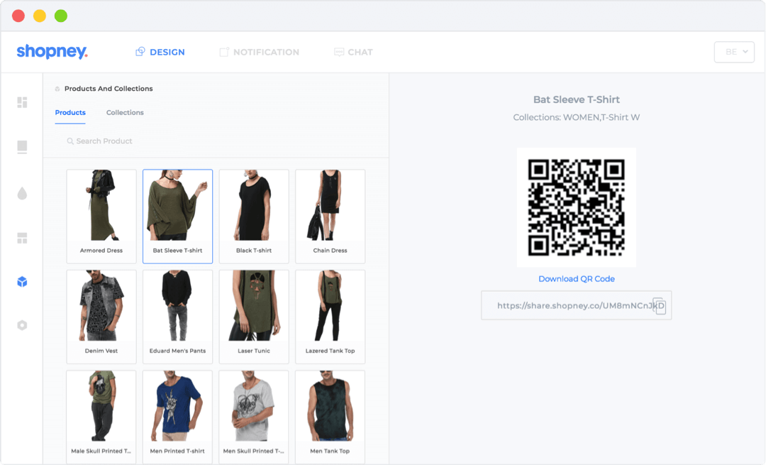The height and width of the screenshot is (465, 766).
Task: Copy the share link with copy icon
Action: point(660,305)
